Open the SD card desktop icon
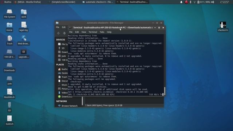 click(x=9, y=107)
